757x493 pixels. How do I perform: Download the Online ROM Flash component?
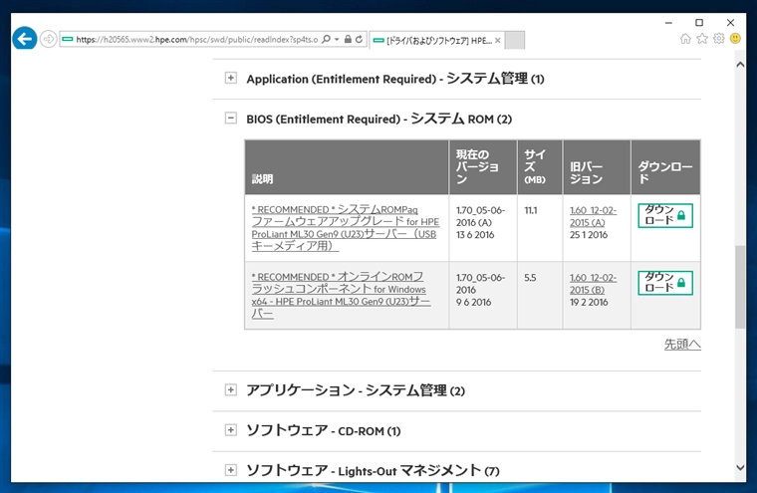point(665,283)
